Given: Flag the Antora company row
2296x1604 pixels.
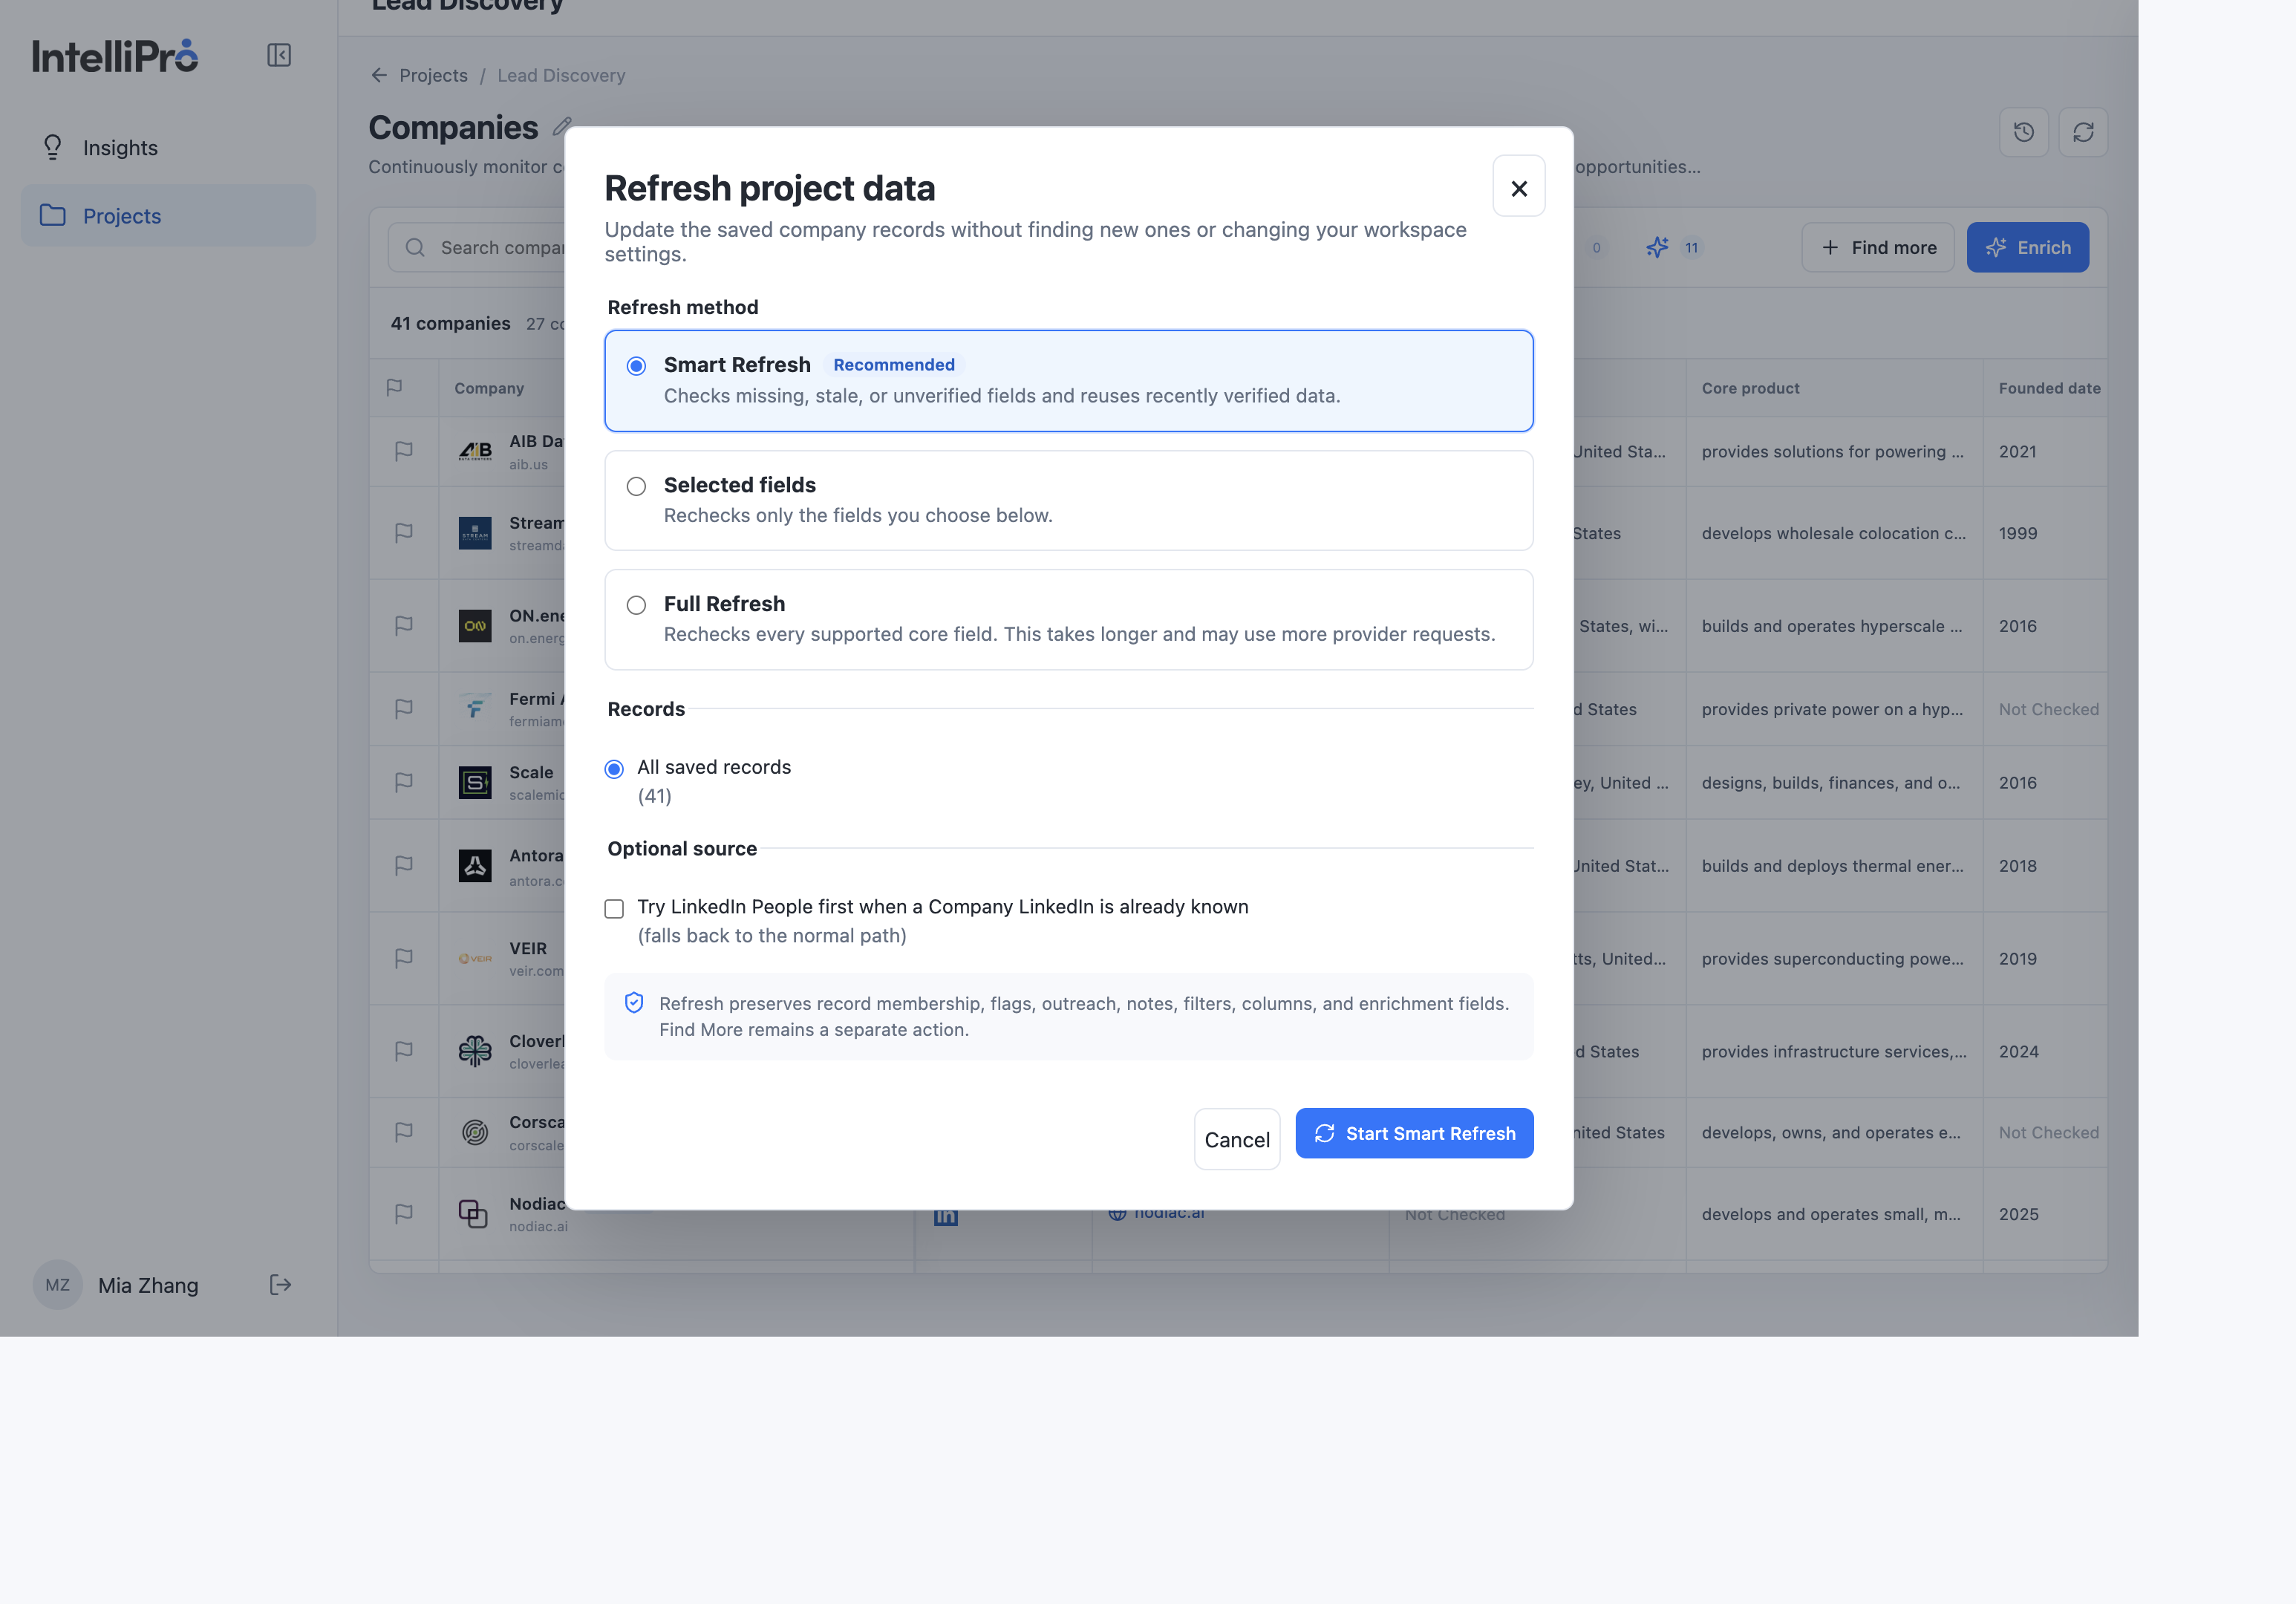Looking at the screenshot, I should click(x=404, y=866).
